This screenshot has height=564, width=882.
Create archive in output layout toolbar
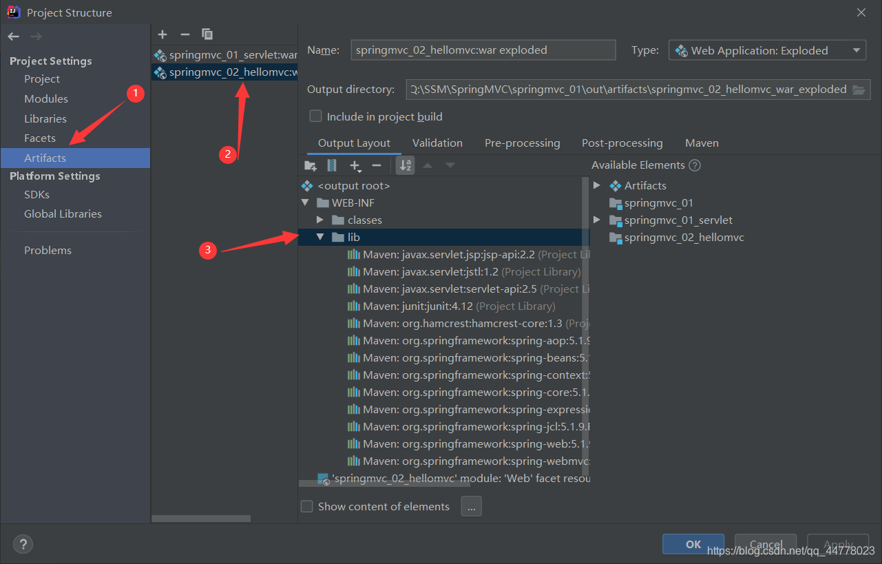click(x=332, y=165)
